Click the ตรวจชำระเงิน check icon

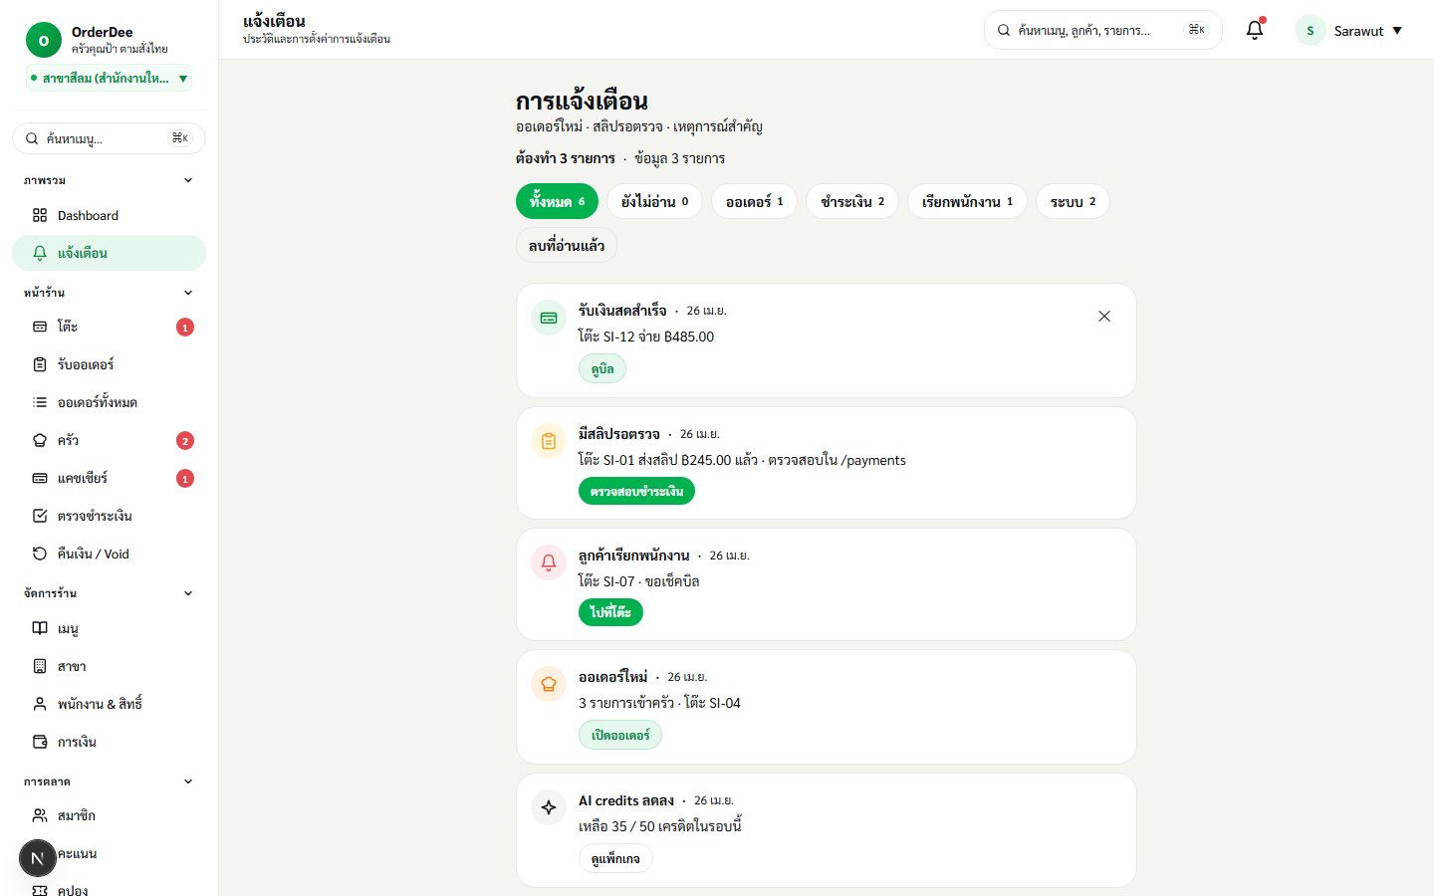click(x=40, y=516)
